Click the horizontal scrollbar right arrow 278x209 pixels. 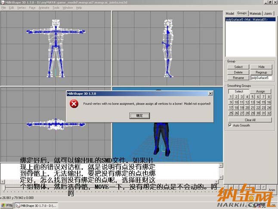pos(216,181)
